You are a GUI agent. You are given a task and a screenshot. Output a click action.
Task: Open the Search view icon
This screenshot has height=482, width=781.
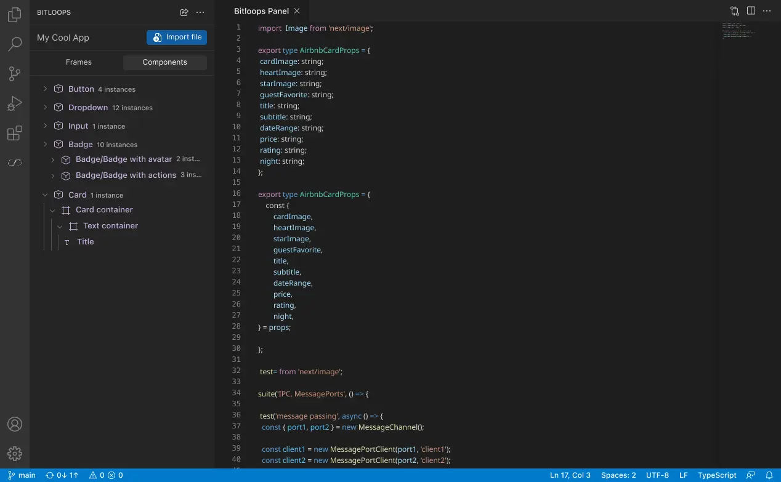click(x=15, y=44)
